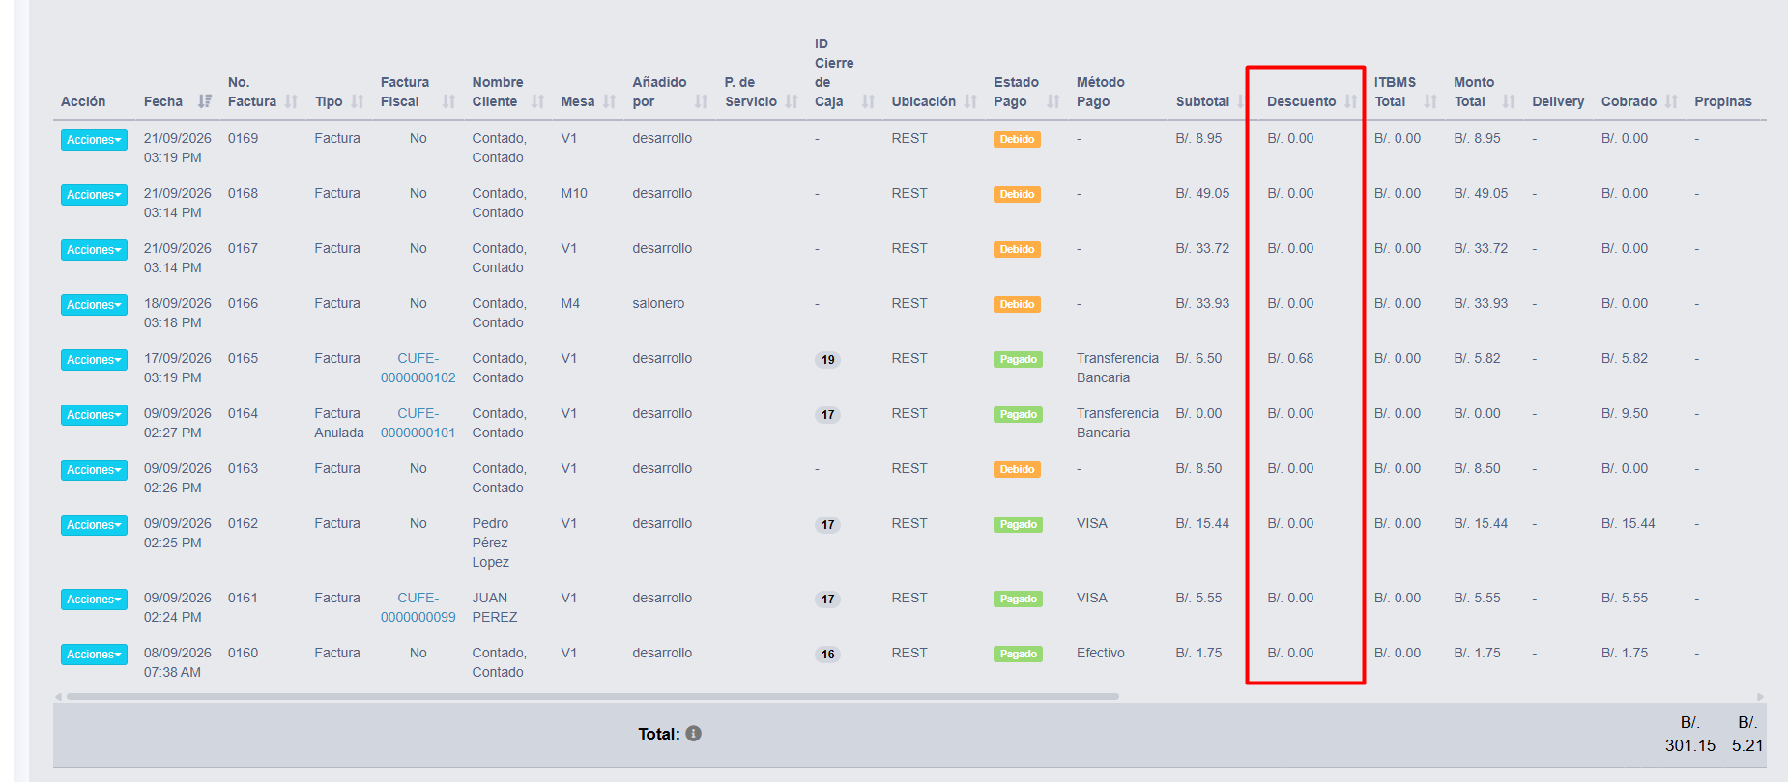
Task: Select client name "Pedro Pérez Lopez"
Action: point(490,543)
